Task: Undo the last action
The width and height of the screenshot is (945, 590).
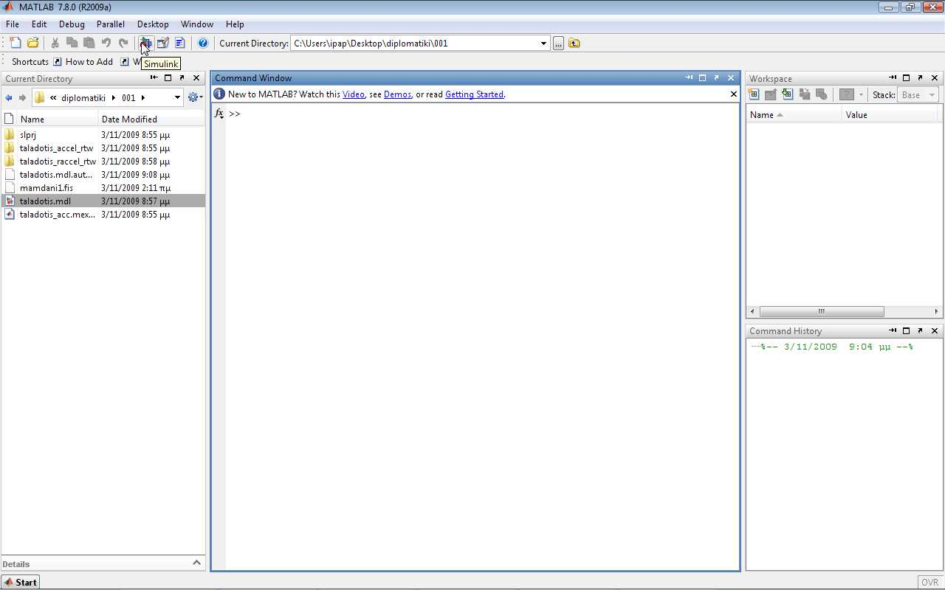Action: (x=106, y=44)
